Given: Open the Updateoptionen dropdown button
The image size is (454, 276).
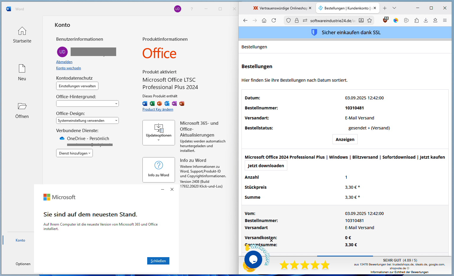Looking at the screenshot, I should click(x=159, y=133).
